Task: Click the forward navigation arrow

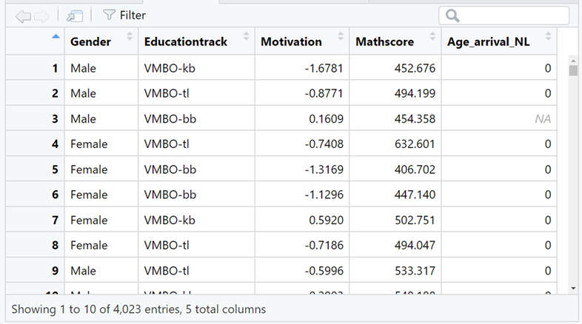Action: coord(42,15)
